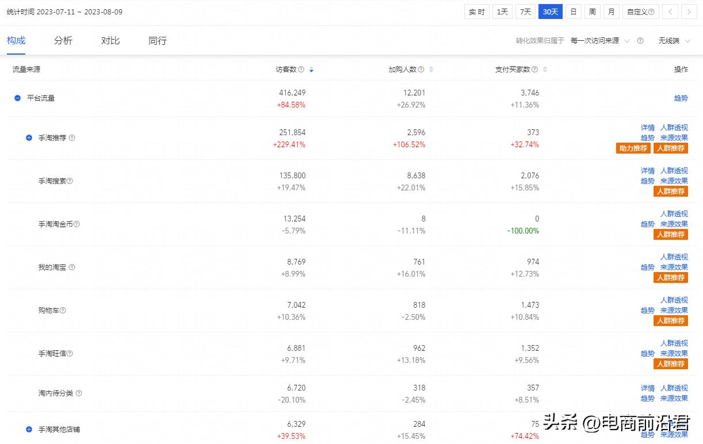
Task: Click question mark icon beside 购物车
Action: point(63,311)
